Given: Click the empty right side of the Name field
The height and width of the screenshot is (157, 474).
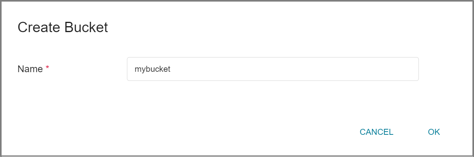Looking at the screenshot, I should coord(332,69).
